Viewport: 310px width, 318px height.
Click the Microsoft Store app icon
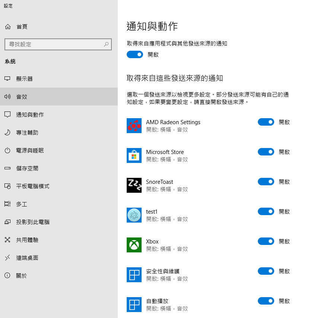click(134, 155)
